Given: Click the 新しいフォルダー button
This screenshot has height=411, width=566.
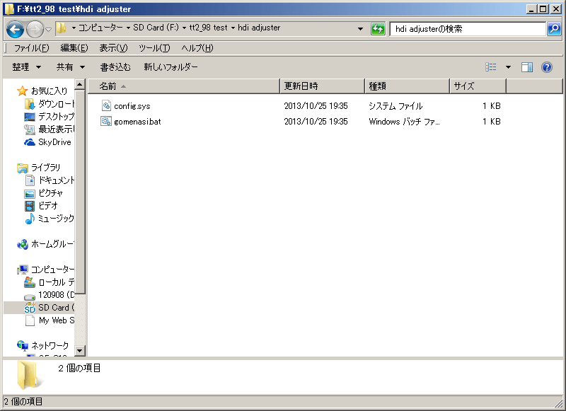Looking at the screenshot, I should (x=171, y=67).
